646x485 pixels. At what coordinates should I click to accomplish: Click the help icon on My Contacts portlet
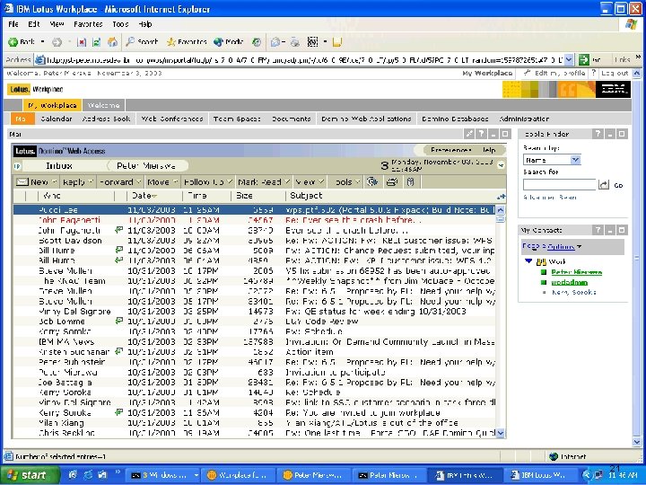(x=597, y=230)
